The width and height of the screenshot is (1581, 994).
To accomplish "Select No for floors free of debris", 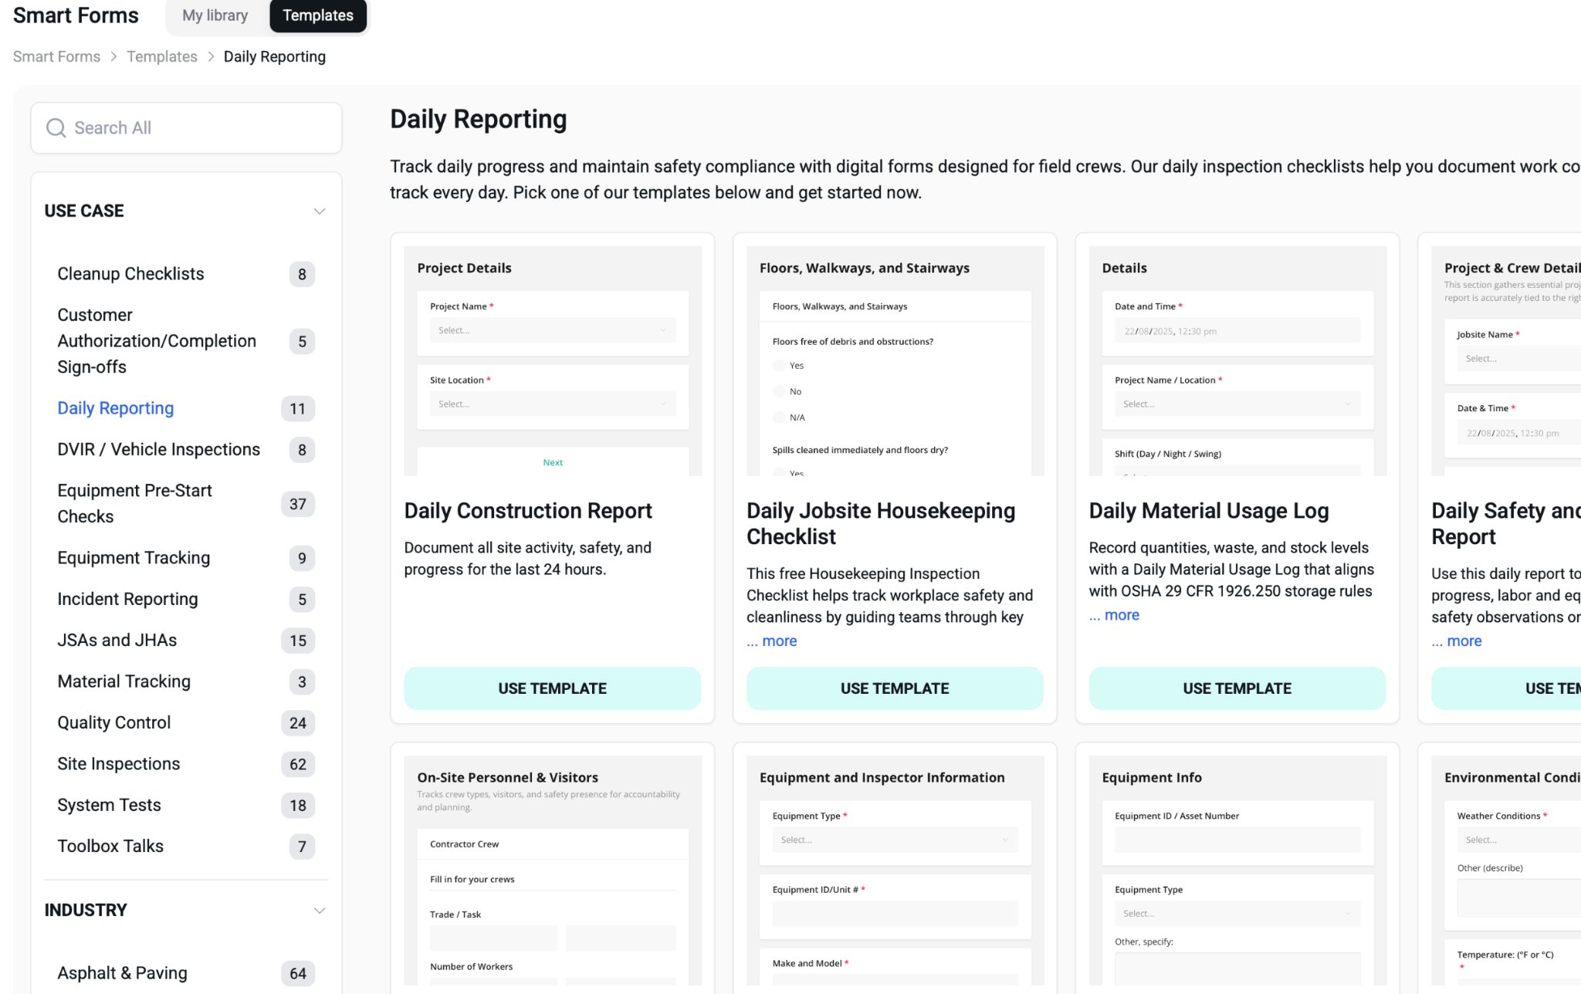I will [779, 392].
